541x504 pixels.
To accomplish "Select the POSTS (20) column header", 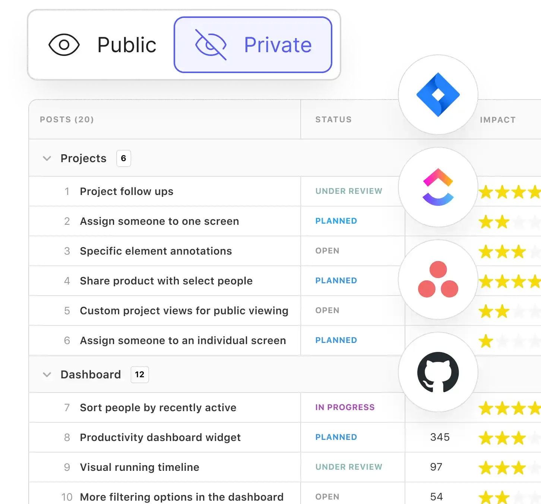I will [66, 120].
